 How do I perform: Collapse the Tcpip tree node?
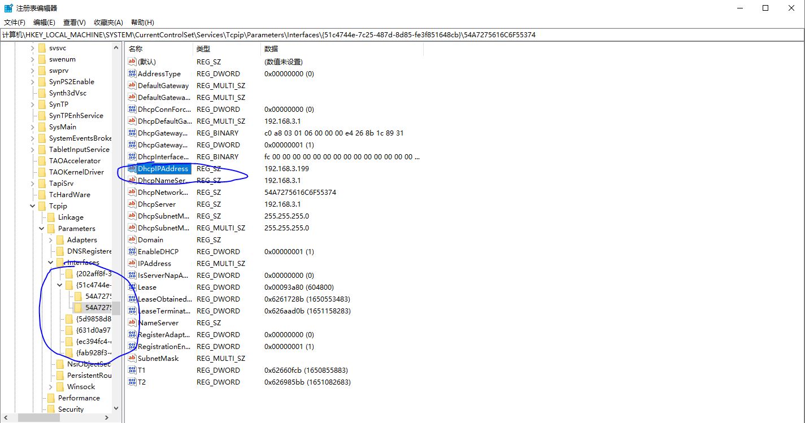33,206
